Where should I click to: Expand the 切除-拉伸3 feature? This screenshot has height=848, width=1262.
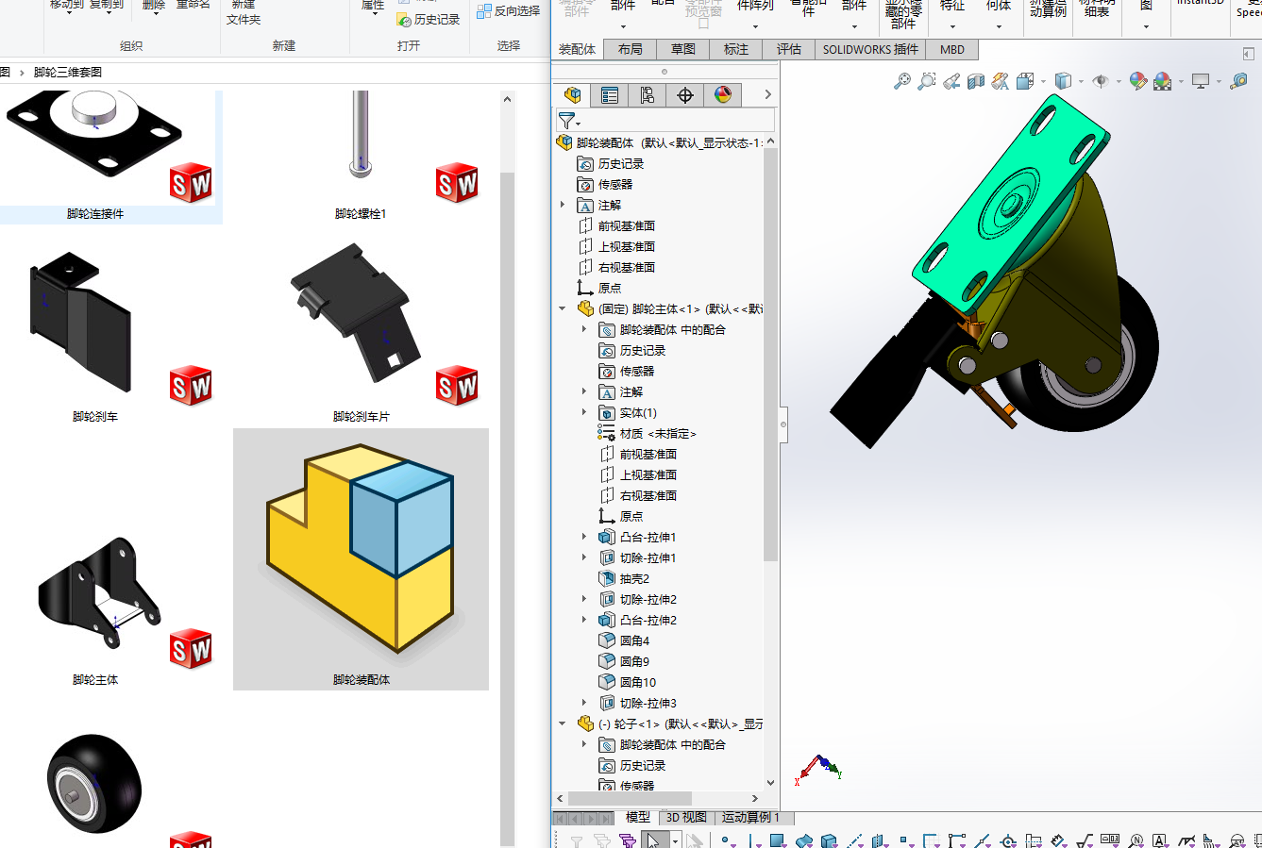(x=584, y=703)
